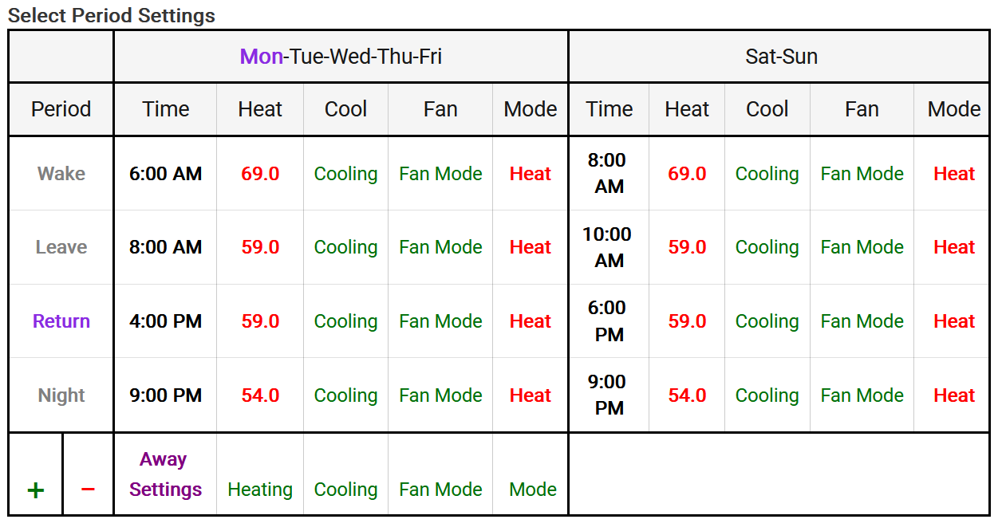Click the red minus remove-period icon
1002x531 pixels.
tap(88, 489)
